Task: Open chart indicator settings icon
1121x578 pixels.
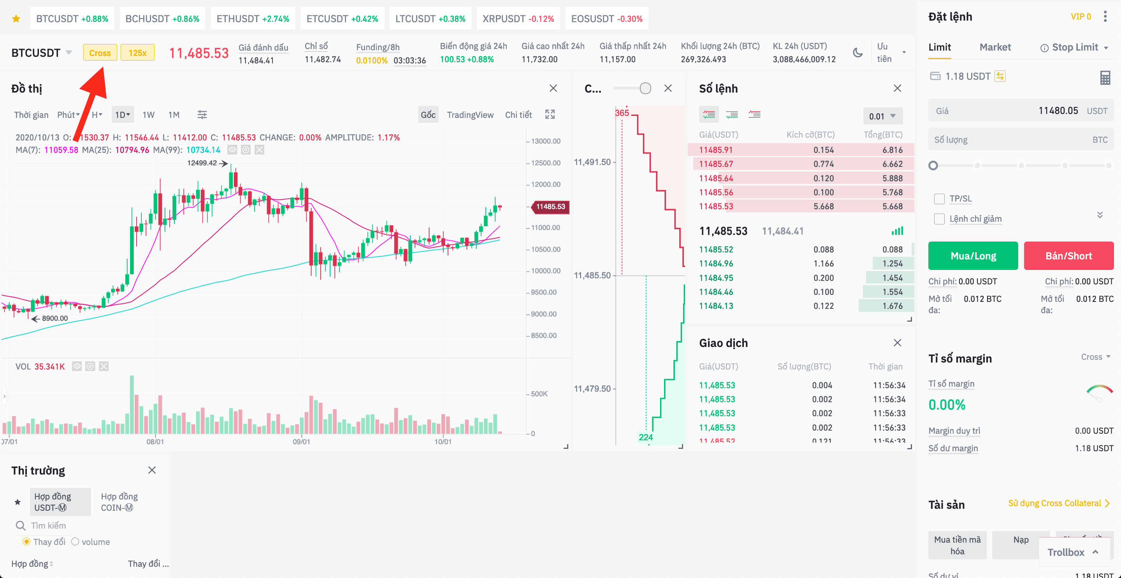Action: [202, 114]
